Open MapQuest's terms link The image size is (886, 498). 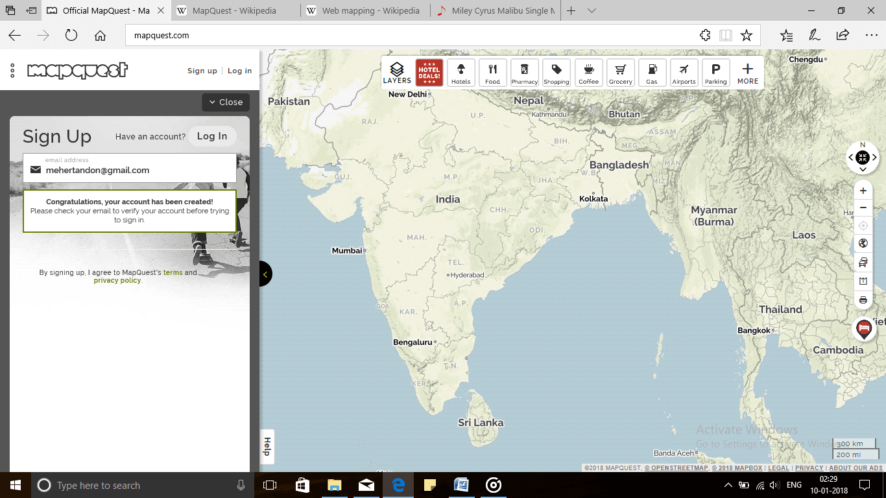tap(173, 272)
